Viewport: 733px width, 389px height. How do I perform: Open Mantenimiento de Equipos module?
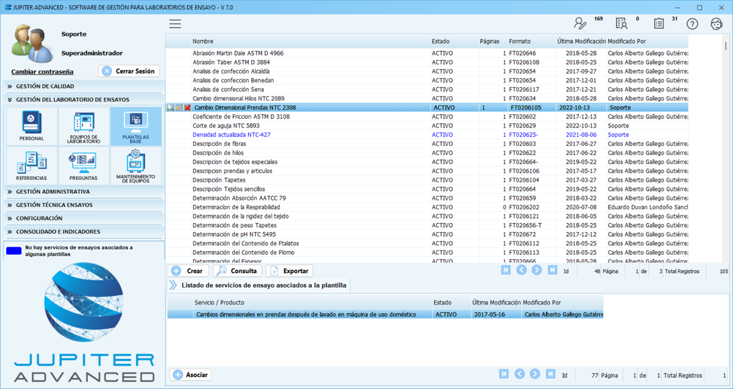click(136, 165)
